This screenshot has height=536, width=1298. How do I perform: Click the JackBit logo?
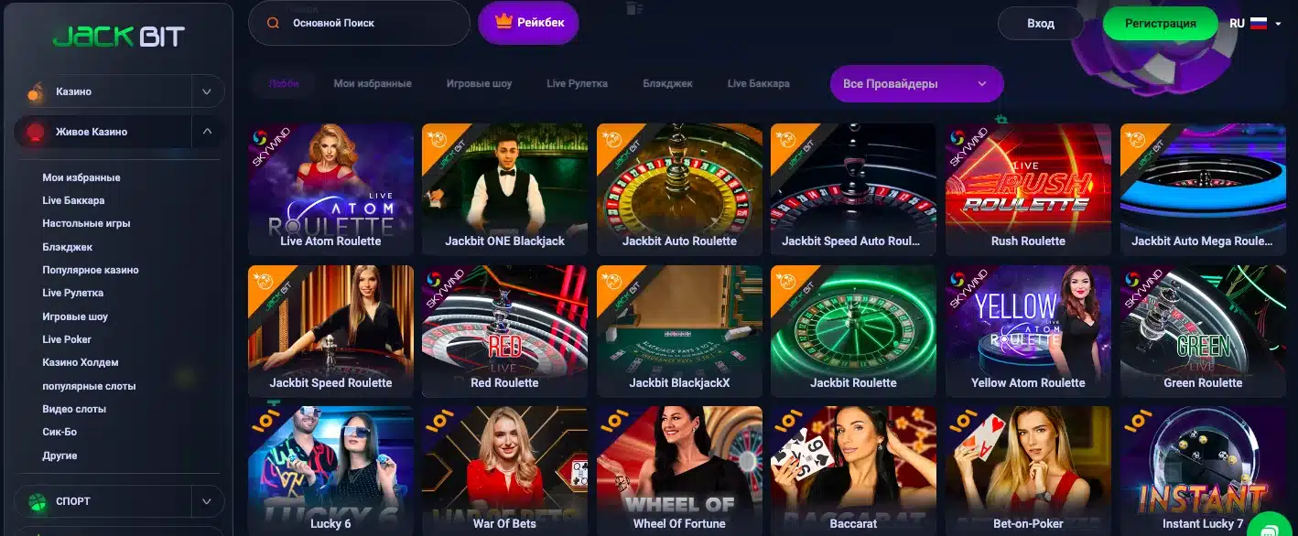(119, 37)
